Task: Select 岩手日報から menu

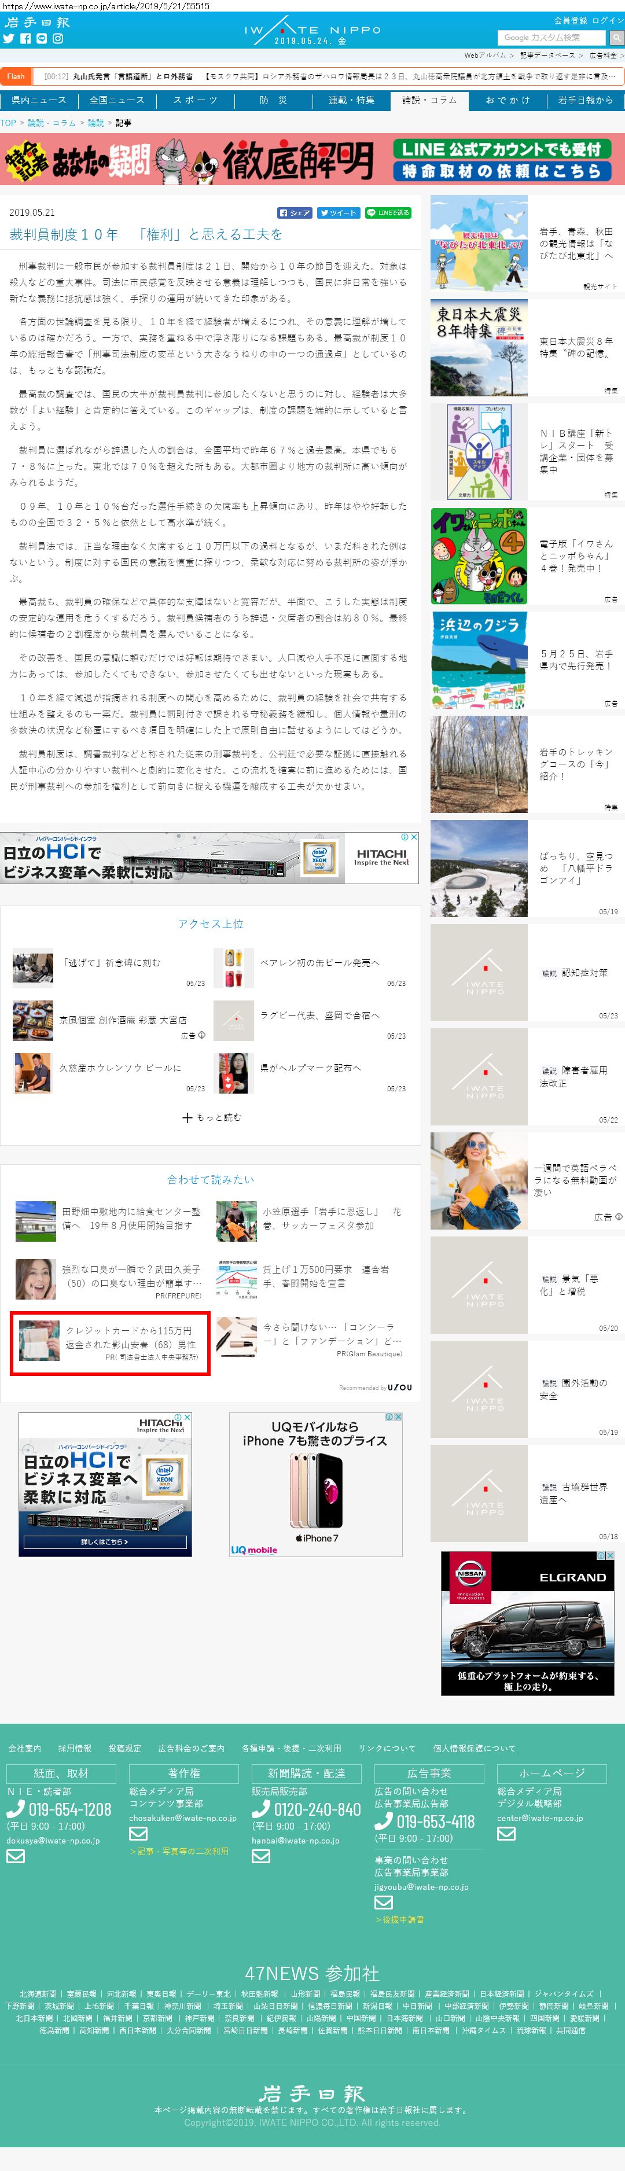Action: pyautogui.click(x=585, y=100)
